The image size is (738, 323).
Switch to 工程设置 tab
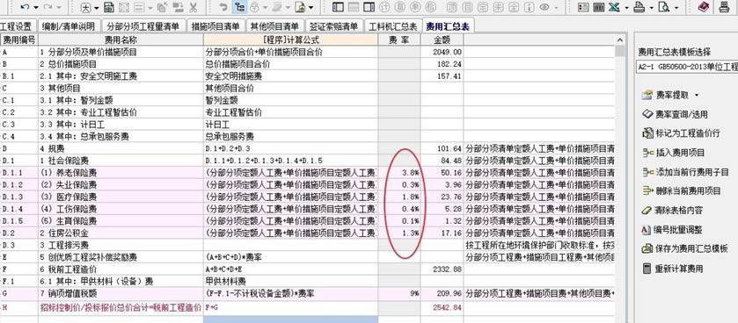[x=18, y=26]
